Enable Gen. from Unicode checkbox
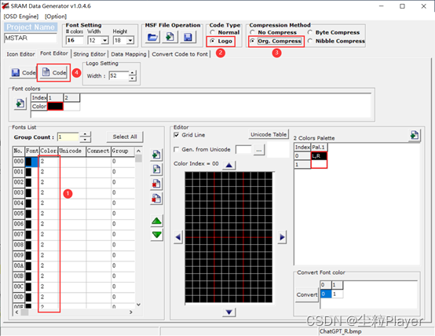This screenshot has width=435, height=336. tap(176, 149)
